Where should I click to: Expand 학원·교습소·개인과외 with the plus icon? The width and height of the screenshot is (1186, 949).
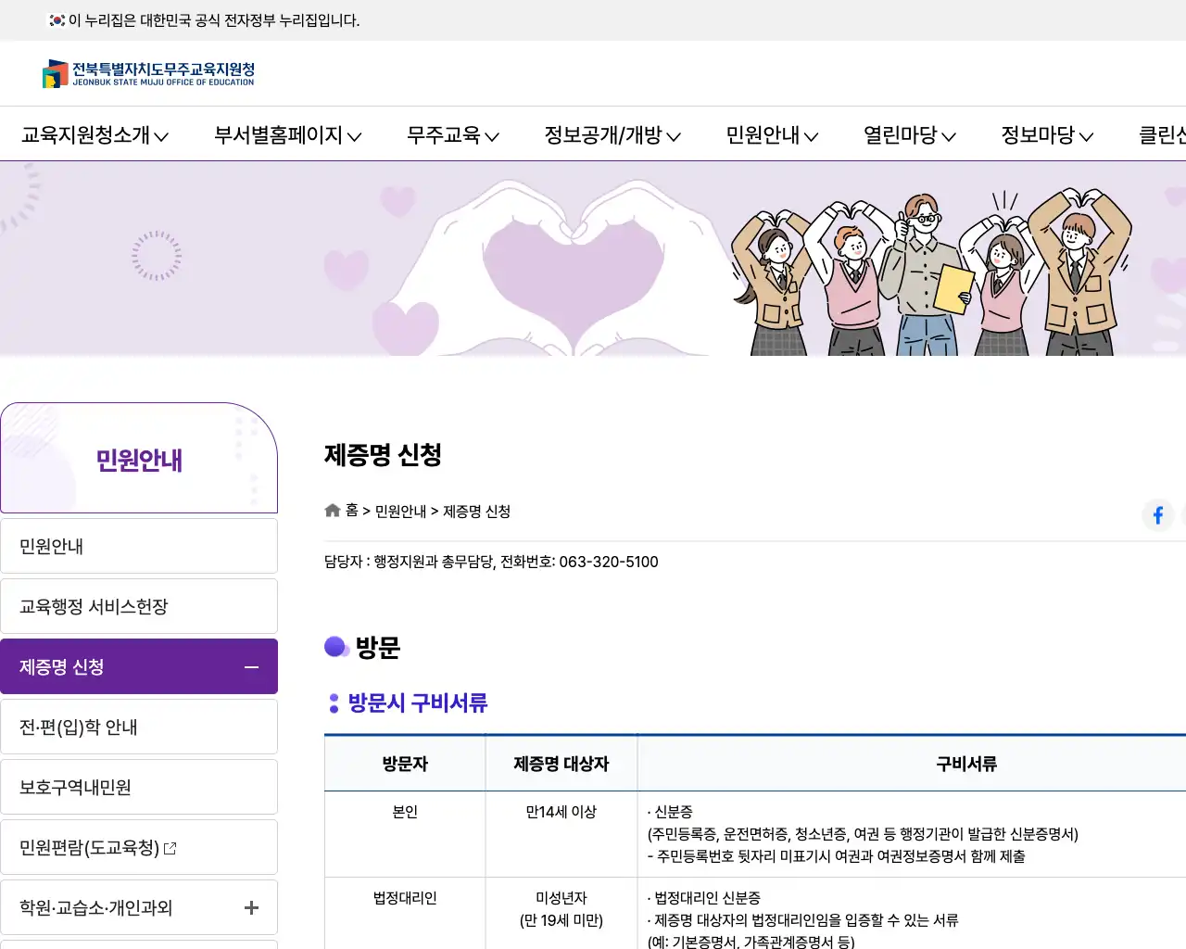pyautogui.click(x=251, y=908)
